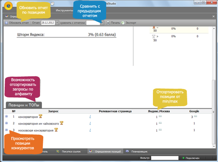Viewport: 218px width, 162px height.
Task: Click the vertical scrollbar thumb
Action: tap(214, 112)
